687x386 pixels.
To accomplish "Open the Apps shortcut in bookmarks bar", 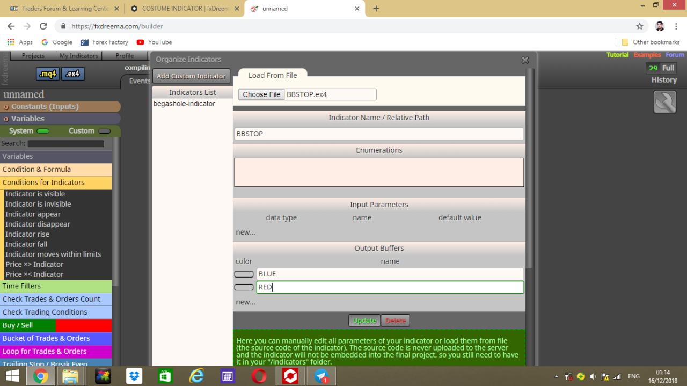I will click(20, 42).
